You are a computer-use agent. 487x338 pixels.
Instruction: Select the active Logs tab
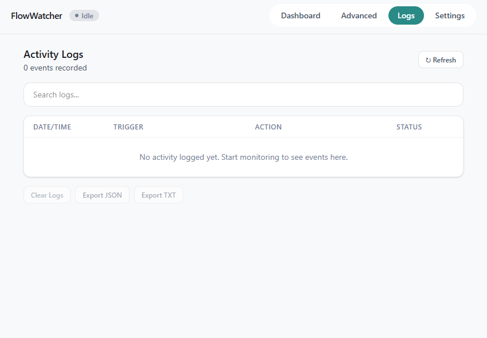click(406, 15)
